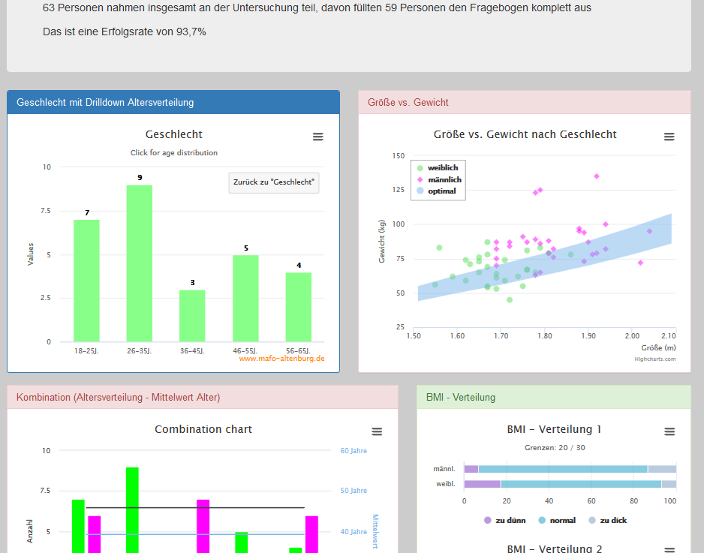The height and width of the screenshot is (553, 704).
Task: Click the 26-35J. age group bar
Action: [140, 263]
